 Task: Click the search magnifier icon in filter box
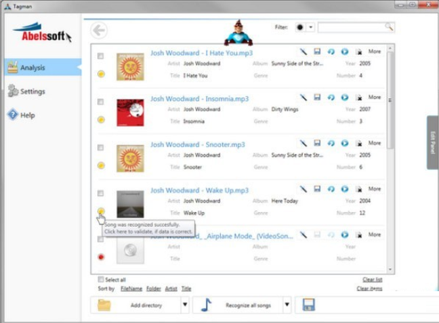[x=389, y=27]
